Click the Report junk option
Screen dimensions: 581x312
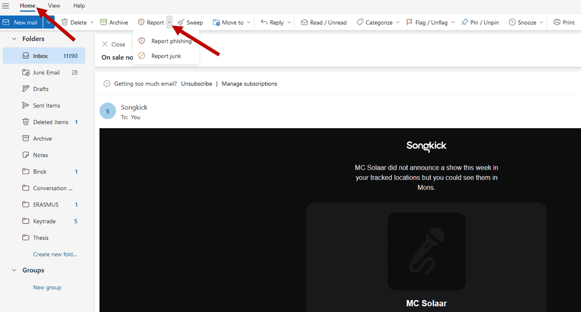pyautogui.click(x=166, y=56)
